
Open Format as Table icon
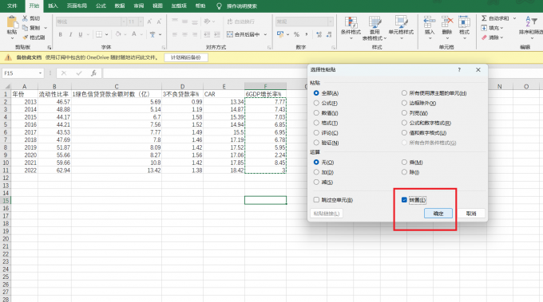click(375, 22)
